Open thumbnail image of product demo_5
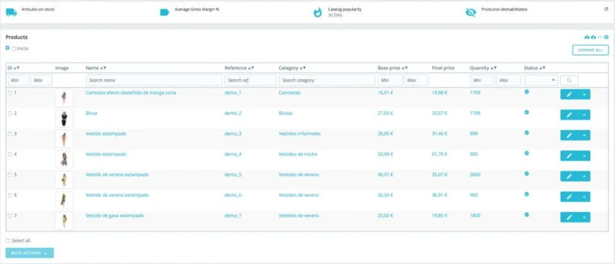The width and height of the screenshot is (615, 264). [x=64, y=180]
